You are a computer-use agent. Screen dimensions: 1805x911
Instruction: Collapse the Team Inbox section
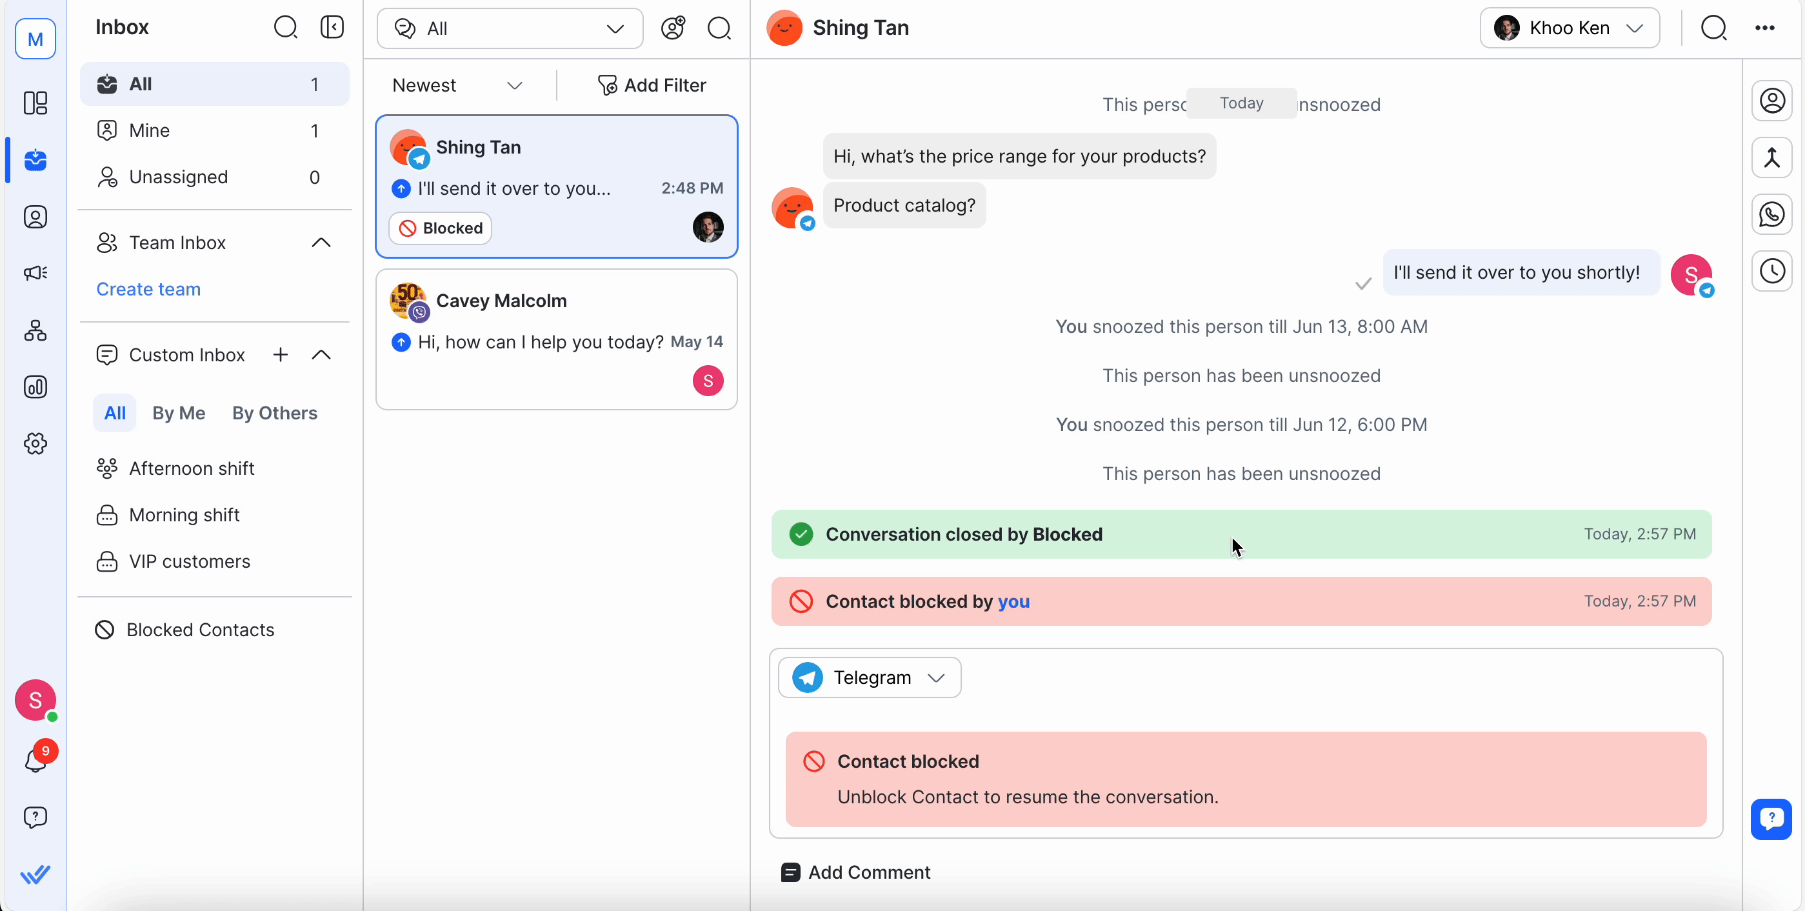pyautogui.click(x=321, y=242)
